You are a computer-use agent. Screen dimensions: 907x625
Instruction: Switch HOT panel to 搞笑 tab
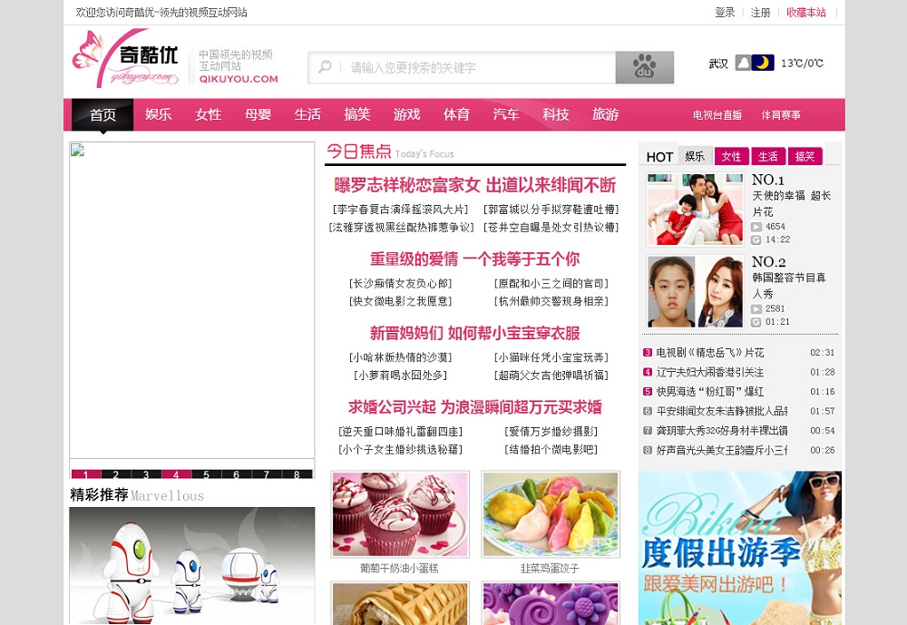point(805,156)
